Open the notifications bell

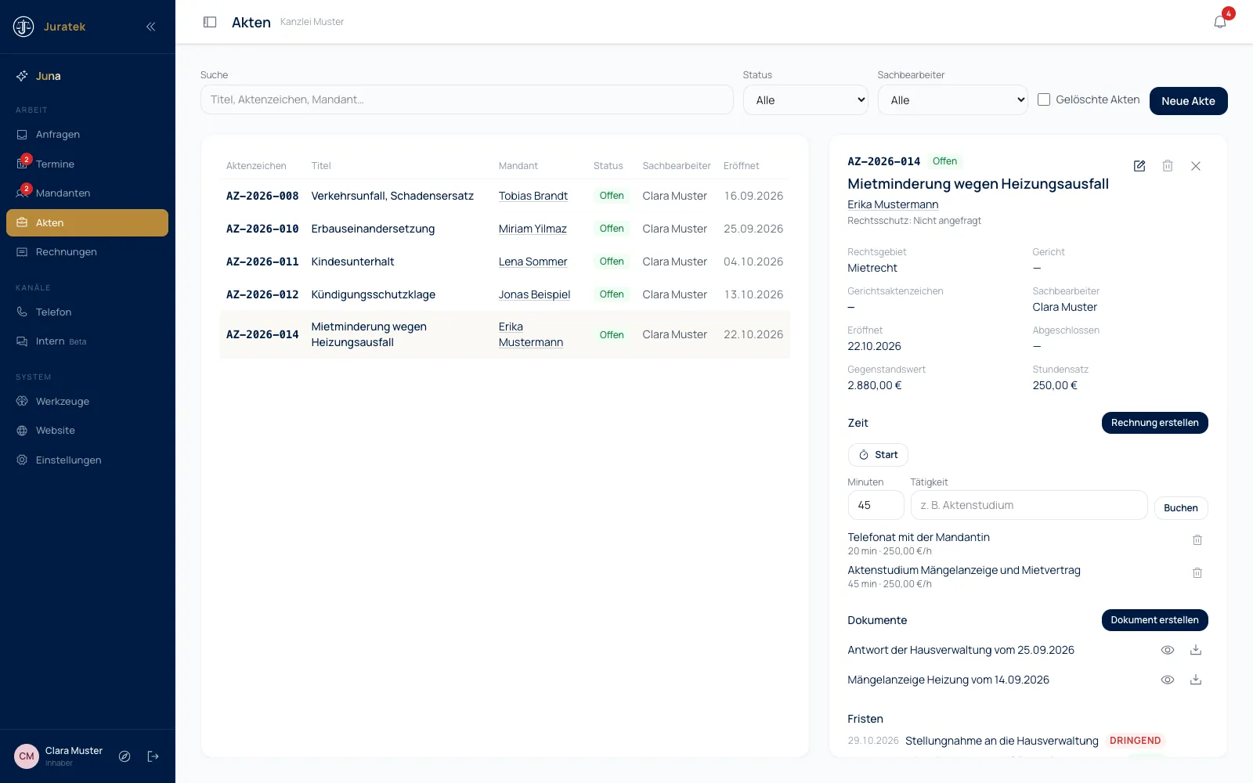pyautogui.click(x=1220, y=22)
